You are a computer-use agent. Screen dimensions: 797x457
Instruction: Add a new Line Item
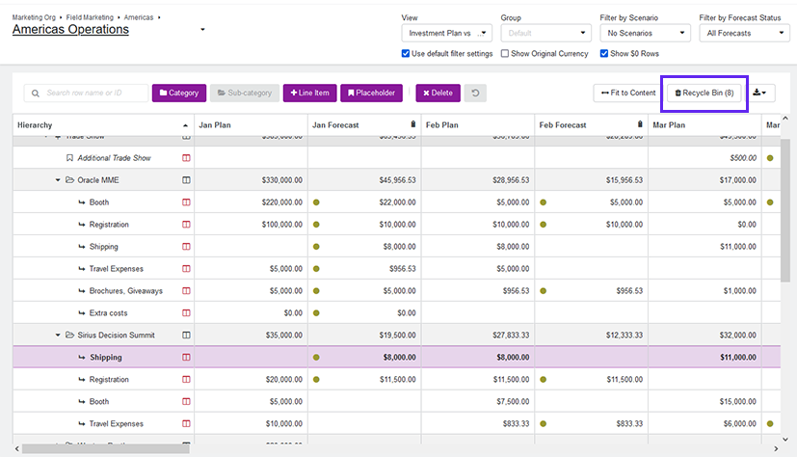310,93
